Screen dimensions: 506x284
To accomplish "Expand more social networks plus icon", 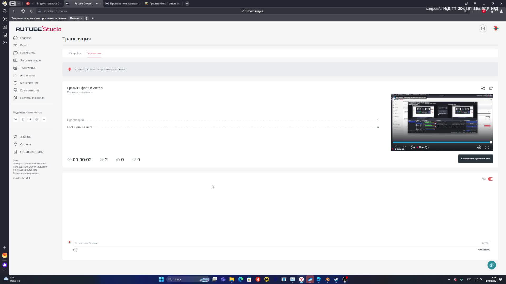I will coord(44,119).
